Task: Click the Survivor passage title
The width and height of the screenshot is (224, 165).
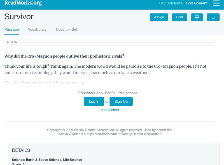Action: tap(19, 17)
